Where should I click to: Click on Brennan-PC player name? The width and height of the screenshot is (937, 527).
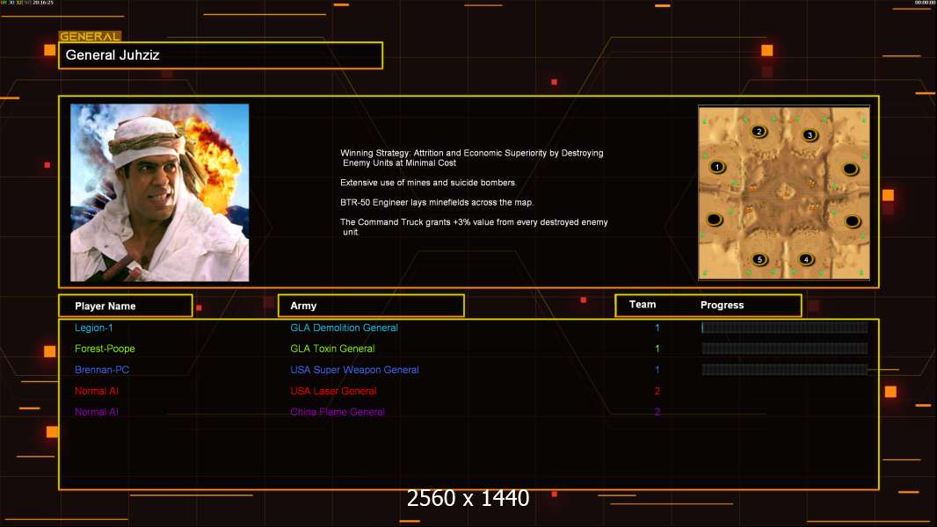tap(102, 370)
